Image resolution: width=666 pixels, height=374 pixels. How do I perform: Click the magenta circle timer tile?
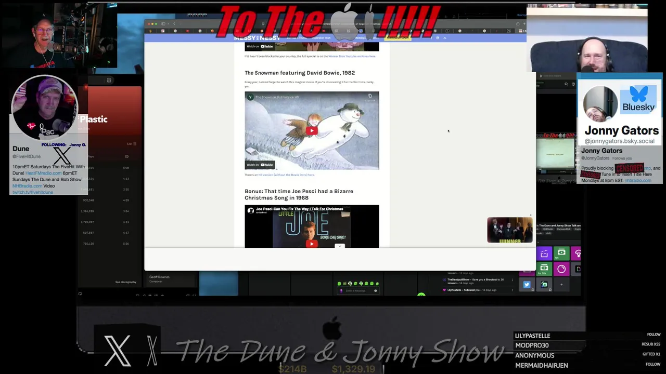(561, 269)
